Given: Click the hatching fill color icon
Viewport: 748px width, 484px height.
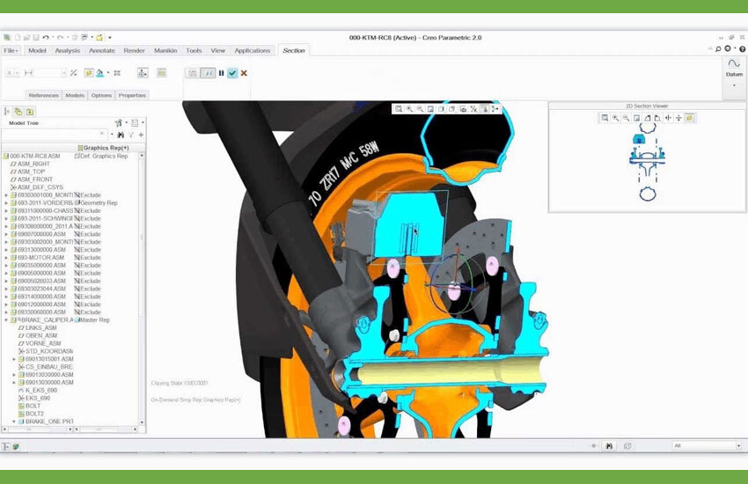Looking at the screenshot, I should point(99,73).
